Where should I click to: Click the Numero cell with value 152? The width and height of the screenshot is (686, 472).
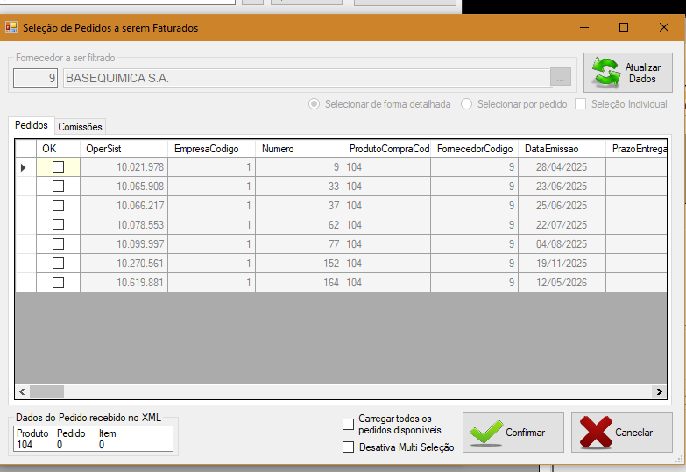point(299,264)
